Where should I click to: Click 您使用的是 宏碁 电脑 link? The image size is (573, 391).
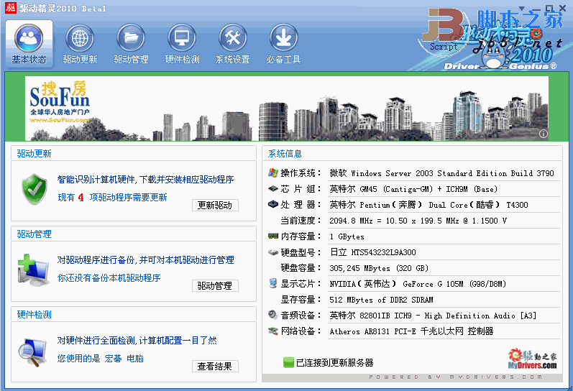point(101,359)
